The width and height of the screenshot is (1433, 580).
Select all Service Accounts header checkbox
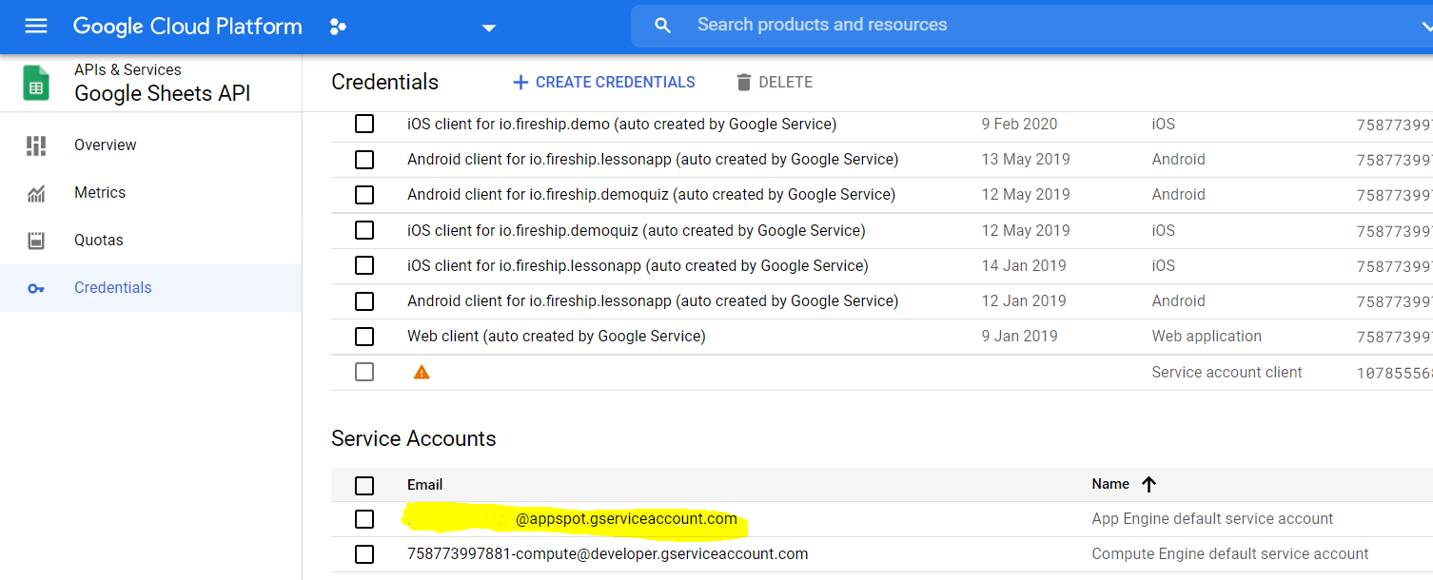(364, 485)
